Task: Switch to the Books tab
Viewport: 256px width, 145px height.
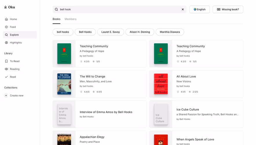Action: click(56, 19)
